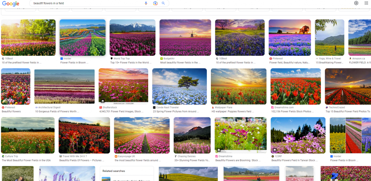Open the BudgetAir windmill sunset image

pos(185,38)
